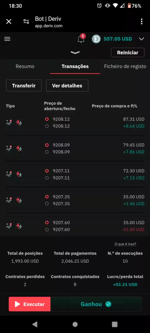Tap the Deriv demo currency icon
The height and width of the screenshot is (333, 150).
point(96,39)
